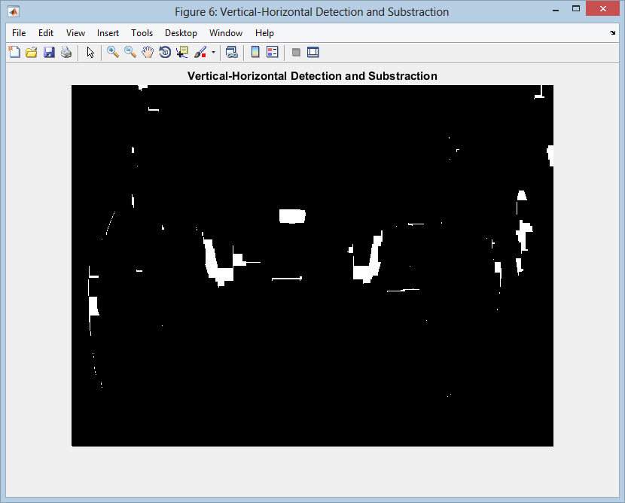Viewport: 625px width, 503px height.
Task: Print the figure using the printer icon
Action: (66, 52)
